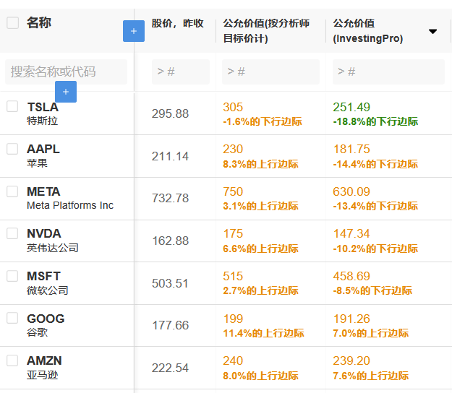Open the TSLA 特斯拉 stock link
The height and width of the screenshot is (393, 452).
pos(43,113)
